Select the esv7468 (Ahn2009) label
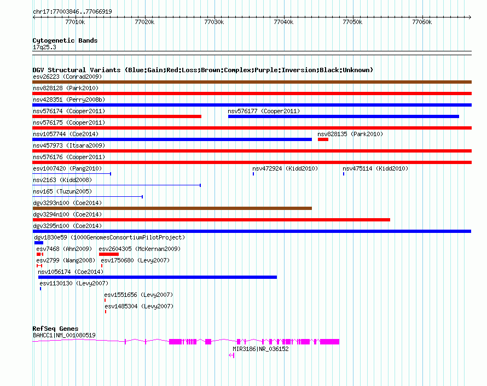 click(64, 249)
